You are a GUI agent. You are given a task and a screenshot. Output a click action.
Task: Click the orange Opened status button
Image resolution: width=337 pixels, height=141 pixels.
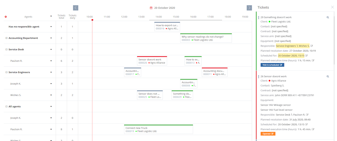pyautogui.click(x=268, y=134)
